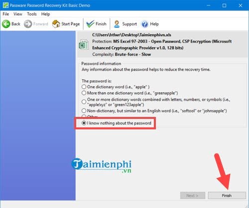Click the Excel file icon beside the path
249x208 pixels.
(x=84, y=44)
